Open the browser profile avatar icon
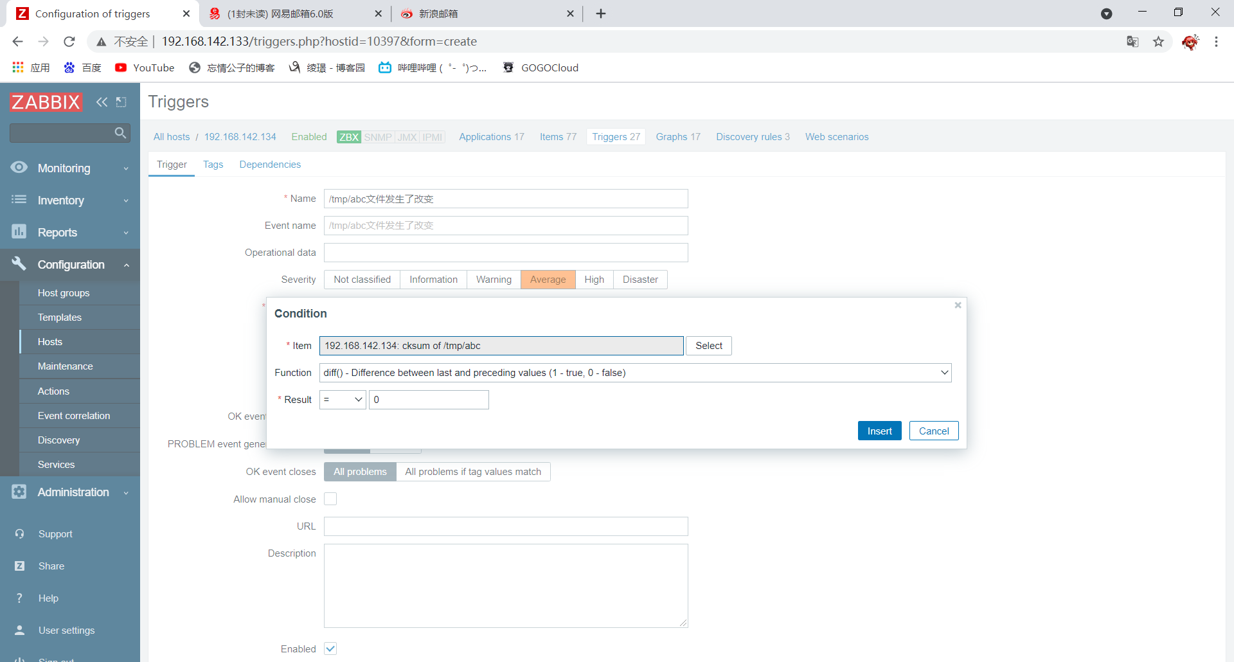 pos(1190,41)
